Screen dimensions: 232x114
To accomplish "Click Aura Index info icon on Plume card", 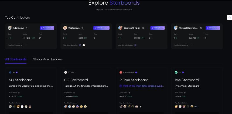I will click(129, 93).
